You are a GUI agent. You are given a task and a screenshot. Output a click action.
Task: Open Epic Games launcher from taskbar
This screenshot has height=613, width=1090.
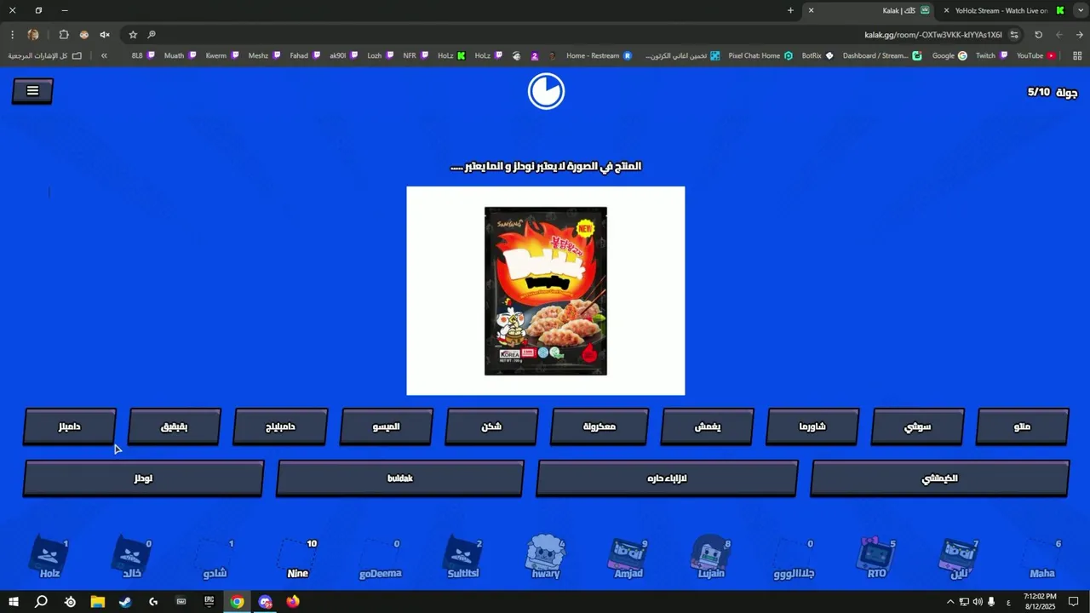[x=209, y=602]
